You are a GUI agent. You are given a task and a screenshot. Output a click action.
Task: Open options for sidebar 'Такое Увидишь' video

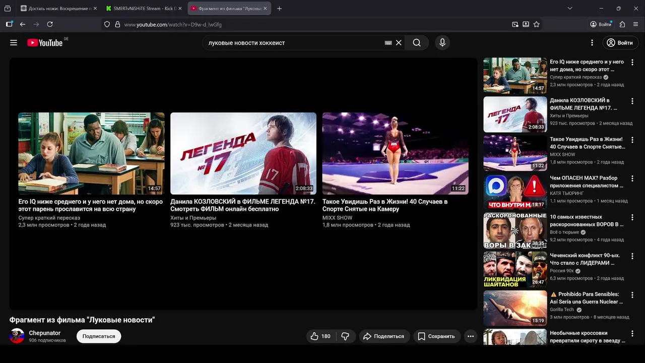coord(632,140)
